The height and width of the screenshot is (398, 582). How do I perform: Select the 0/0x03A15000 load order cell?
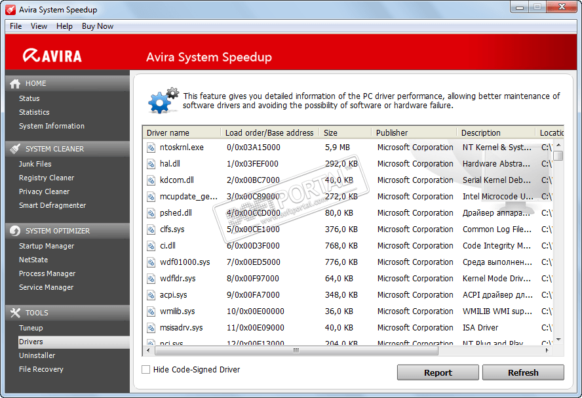point(254,148)
